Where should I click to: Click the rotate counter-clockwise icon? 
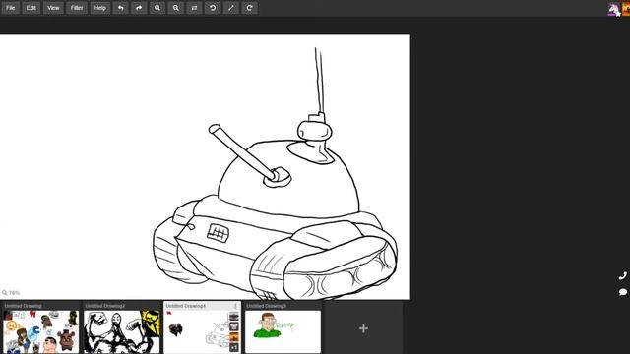[213, 8]
